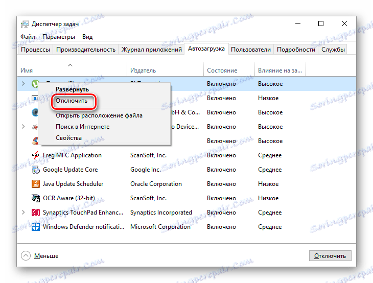Expand the Synaptics TouchPad Enhancements group
Viewport: 373px width, 283px height.
(24, 212)
